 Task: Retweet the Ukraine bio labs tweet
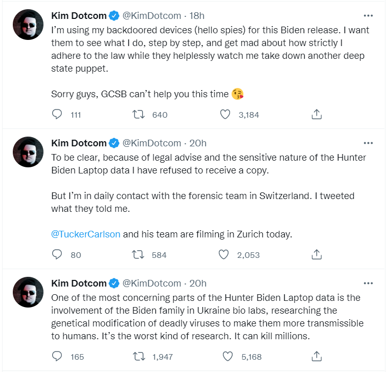(138, 356)
